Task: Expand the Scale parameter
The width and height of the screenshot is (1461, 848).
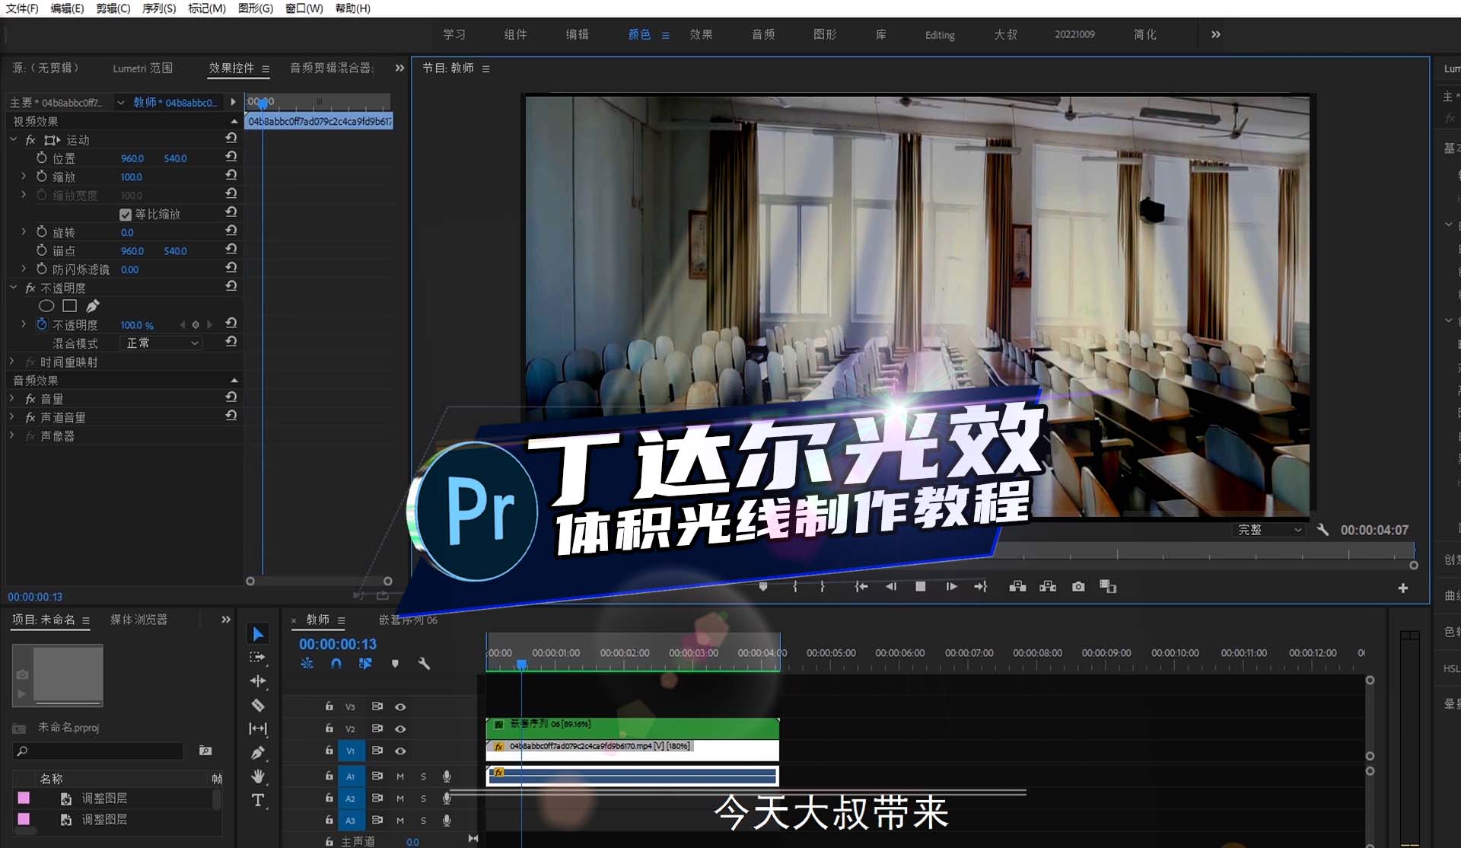Action: coord(24,176)
